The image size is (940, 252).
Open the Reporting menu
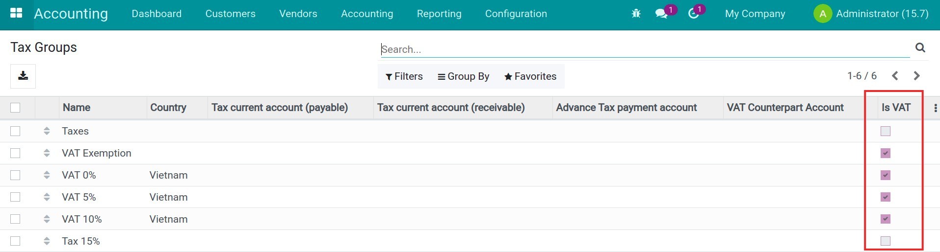(x=439, y=14)
